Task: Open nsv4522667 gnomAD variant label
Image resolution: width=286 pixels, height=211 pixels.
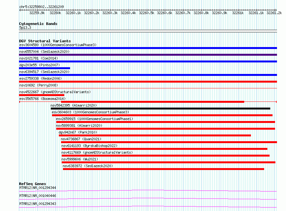Action: tap(55, 92)
